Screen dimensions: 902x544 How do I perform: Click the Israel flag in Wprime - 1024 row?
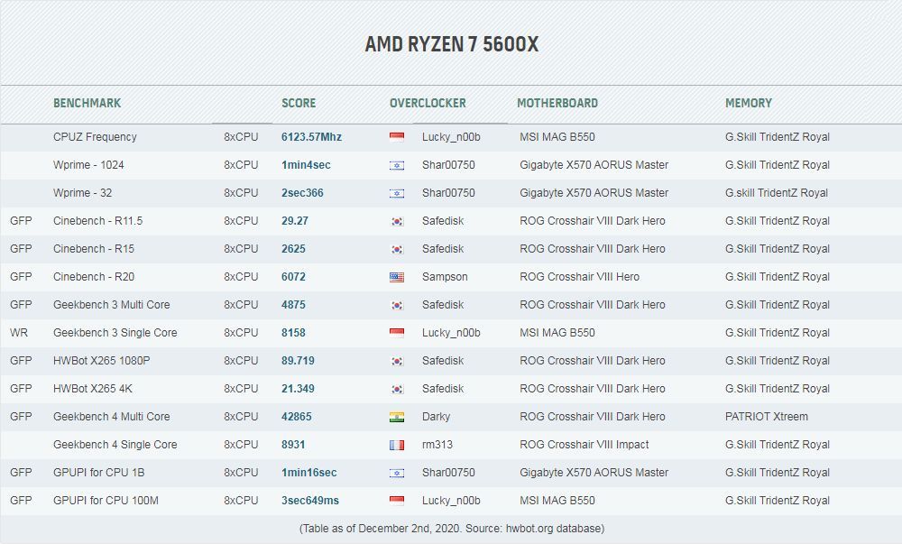[397, 166]
